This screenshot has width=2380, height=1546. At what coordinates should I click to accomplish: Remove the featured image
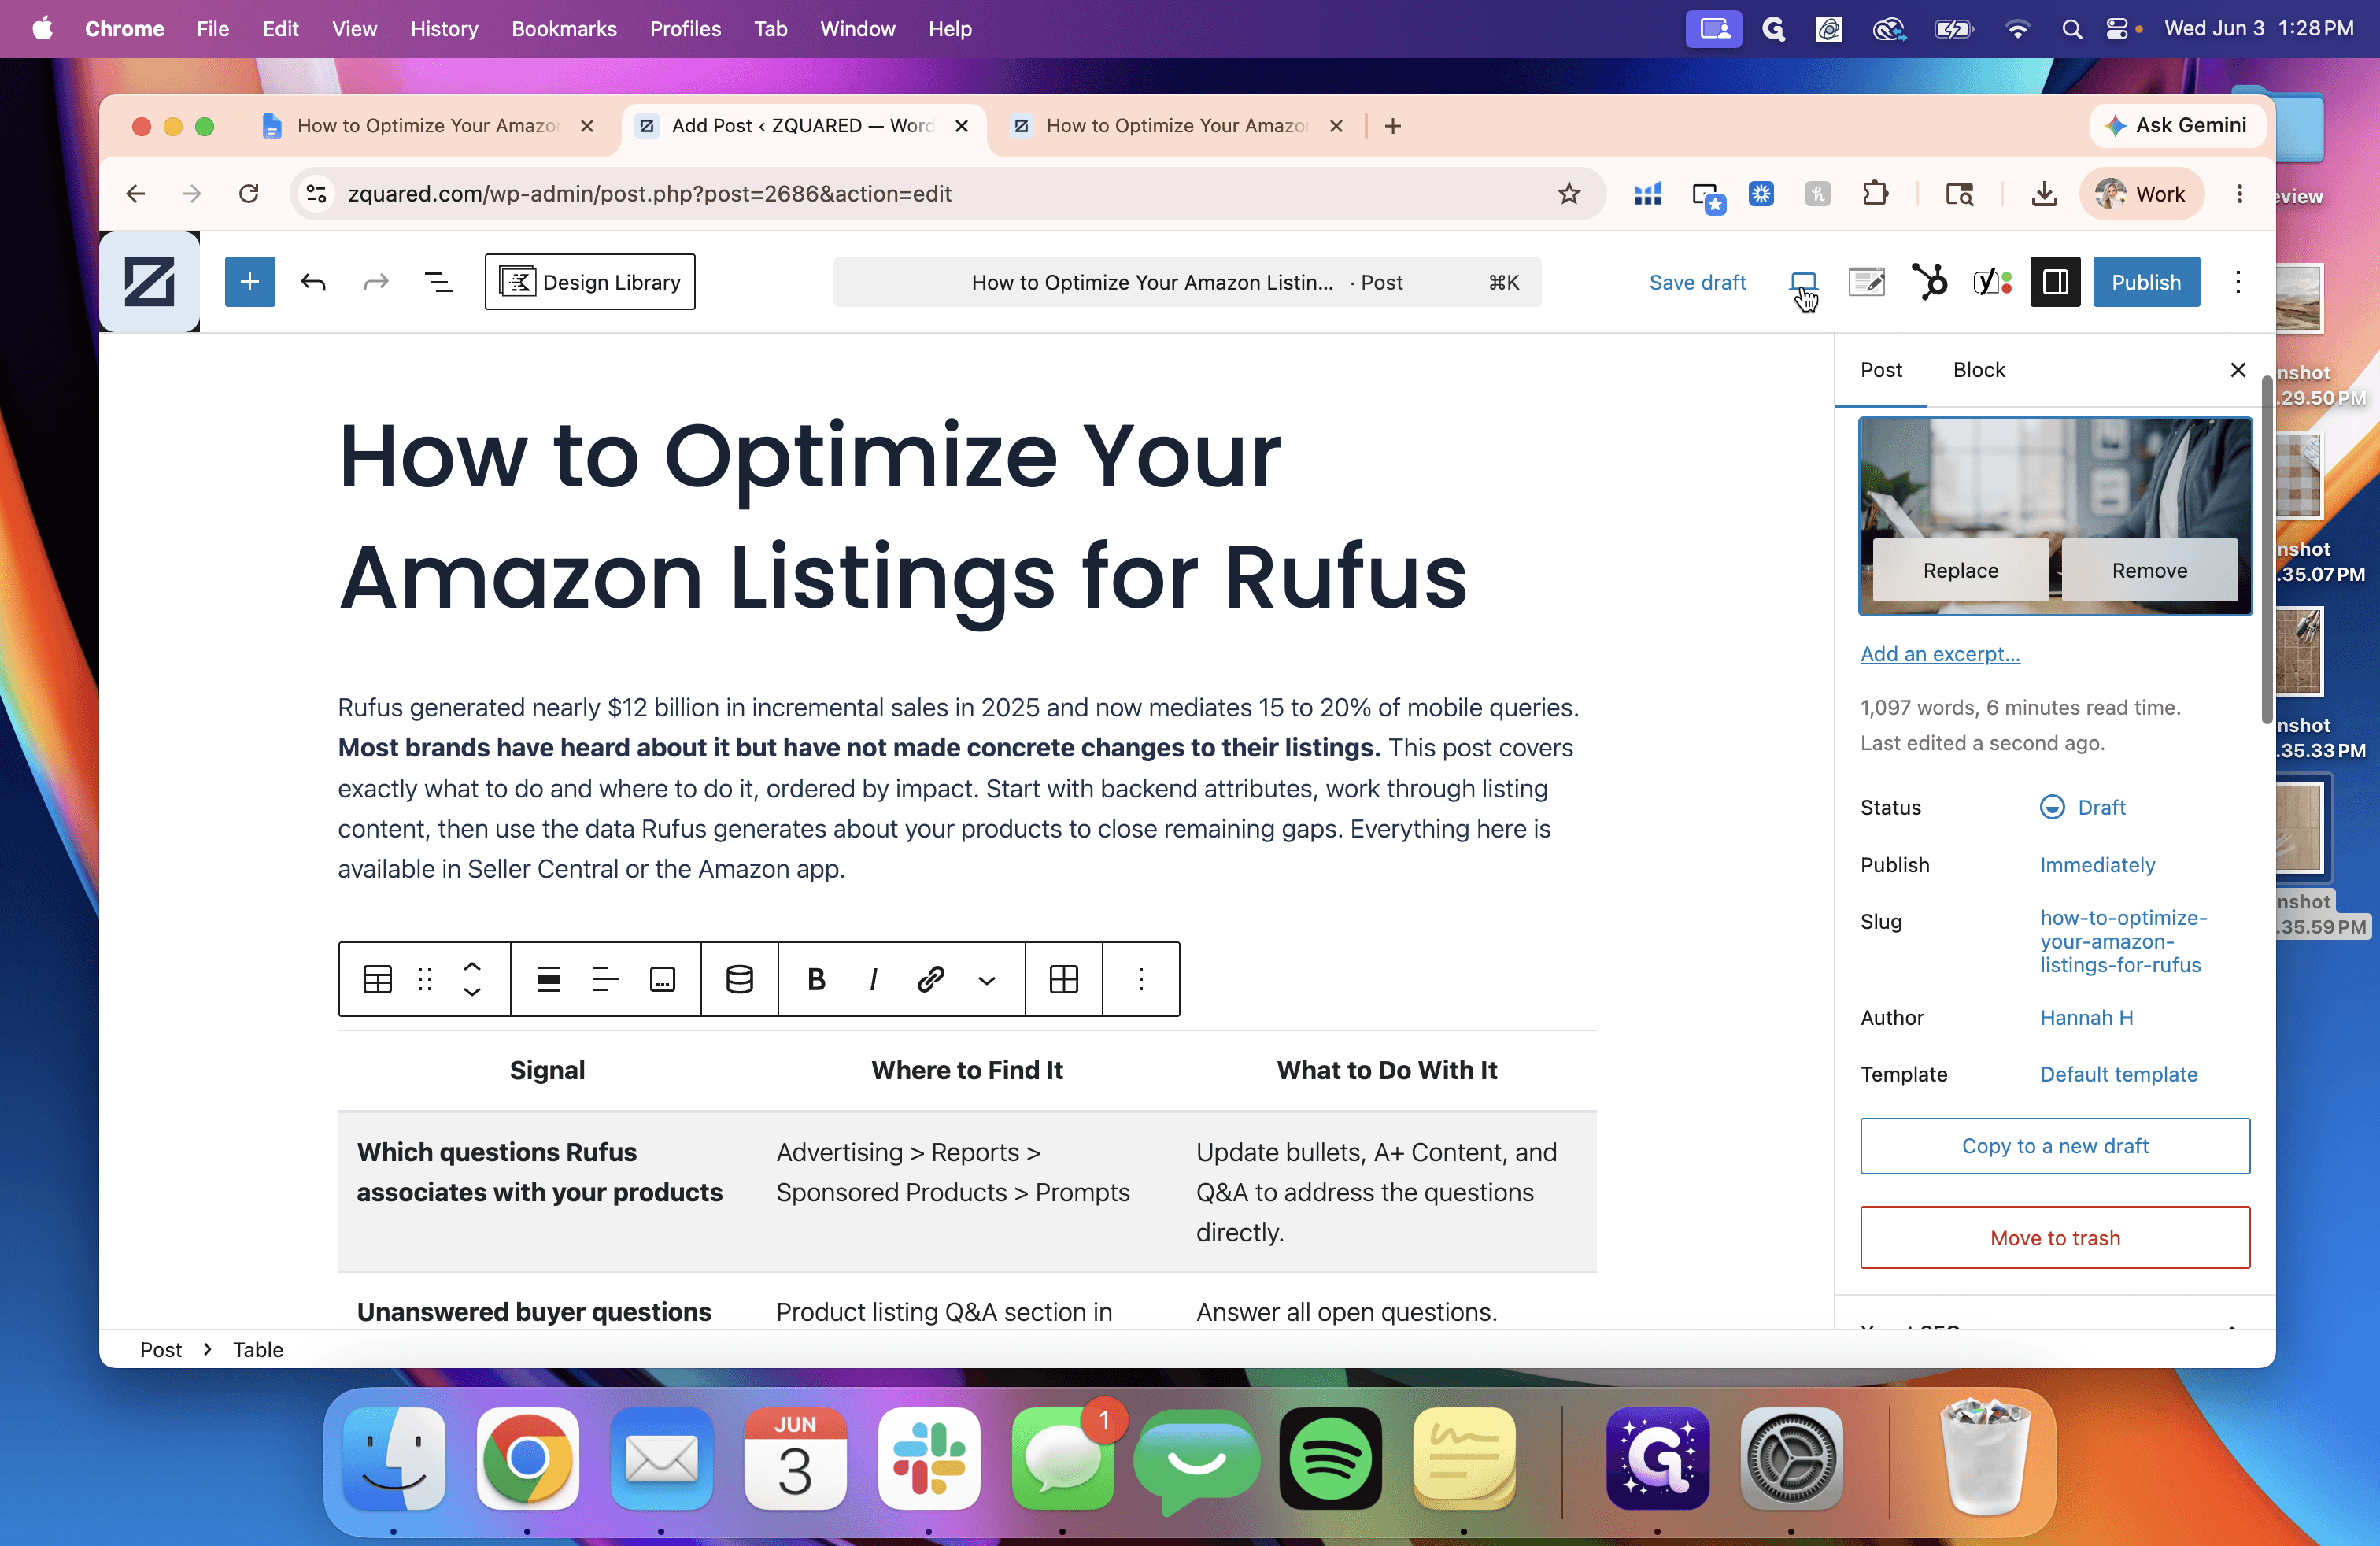pos(2149,570)
